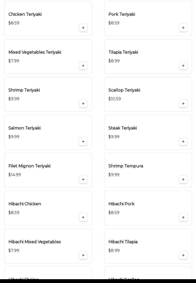Add Steak Teriyaki with the plus icon
This screenshot has height=283, width=196.
183,142
